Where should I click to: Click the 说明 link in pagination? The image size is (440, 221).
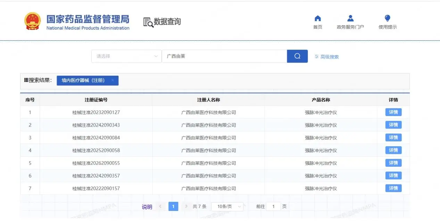[x=147, y=207]
